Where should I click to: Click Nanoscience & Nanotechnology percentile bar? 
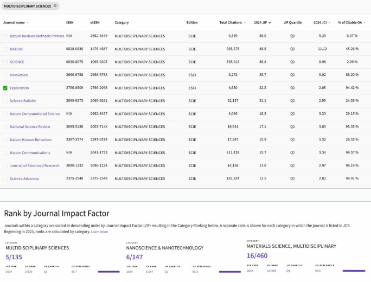point(230,272)
